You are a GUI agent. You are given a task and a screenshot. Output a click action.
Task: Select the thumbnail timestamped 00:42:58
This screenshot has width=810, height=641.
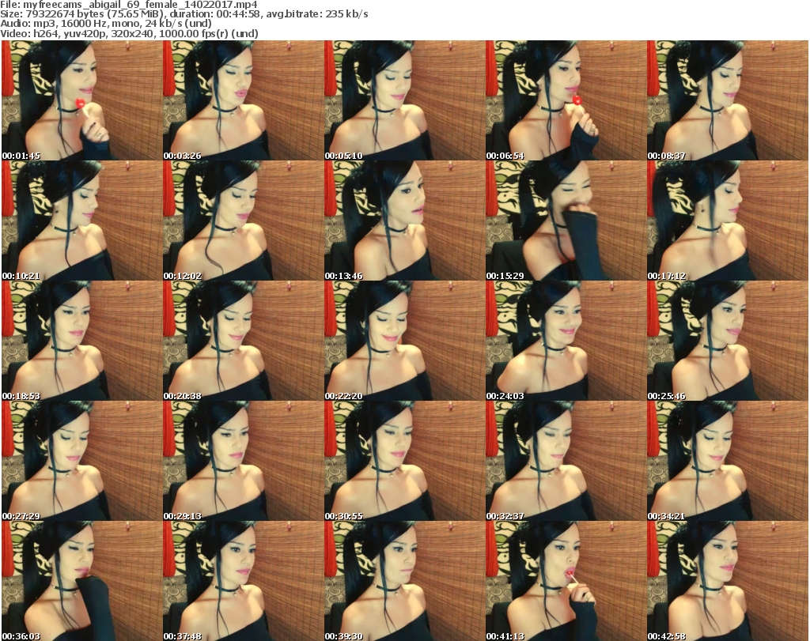point(728,581)
